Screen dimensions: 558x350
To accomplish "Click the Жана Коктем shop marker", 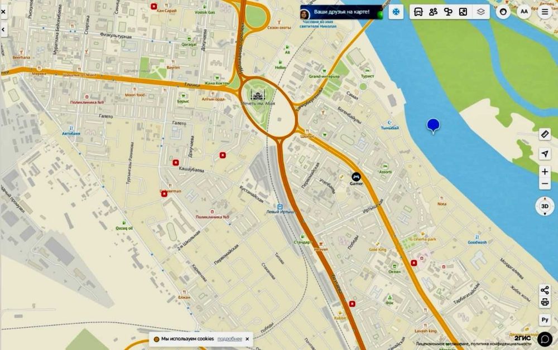I will pyautogui.click(x=217, y=78).
